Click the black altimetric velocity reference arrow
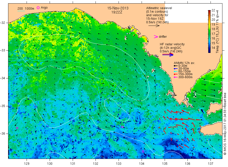This screenshot has height=167, width=228. [154, 26]
